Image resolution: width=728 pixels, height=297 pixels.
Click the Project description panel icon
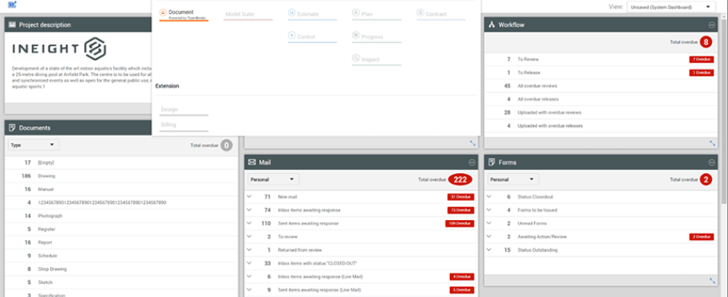(12, 25)
